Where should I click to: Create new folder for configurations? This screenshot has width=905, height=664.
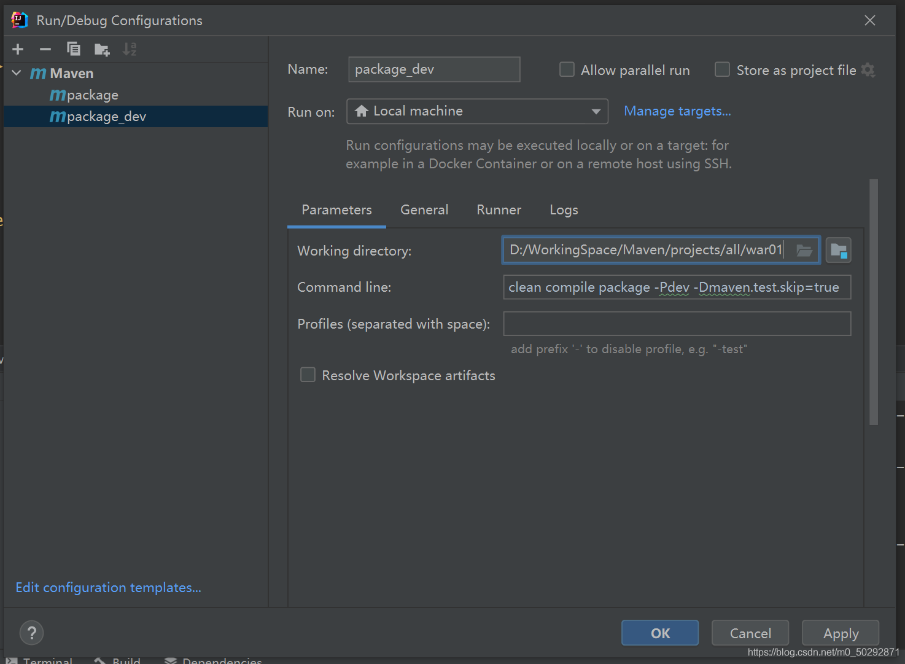click(x=102, y=50)
